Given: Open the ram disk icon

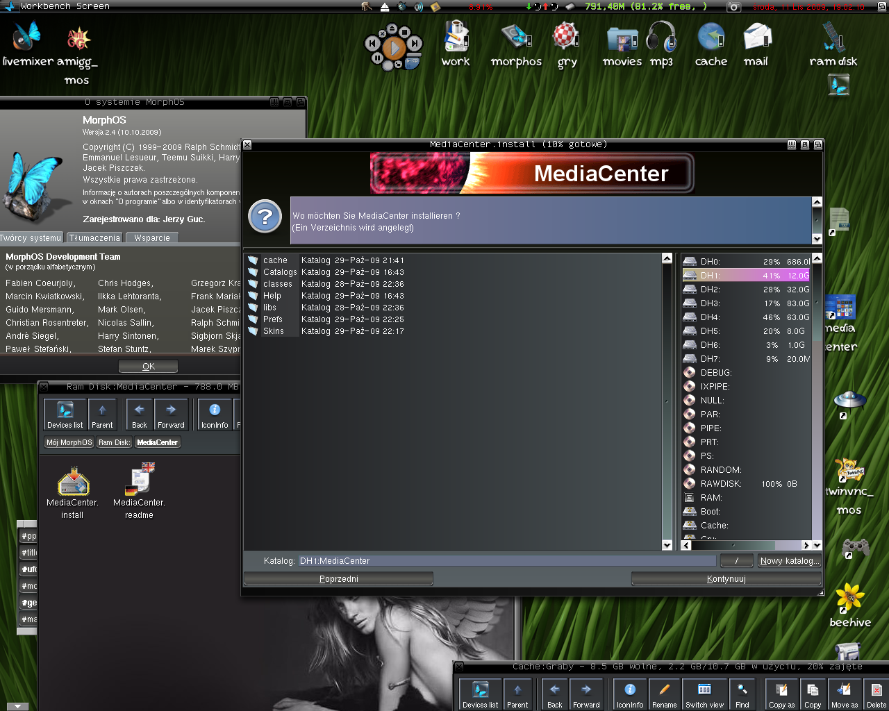Looking at the screenshot, I should click(x=833, y=44).
